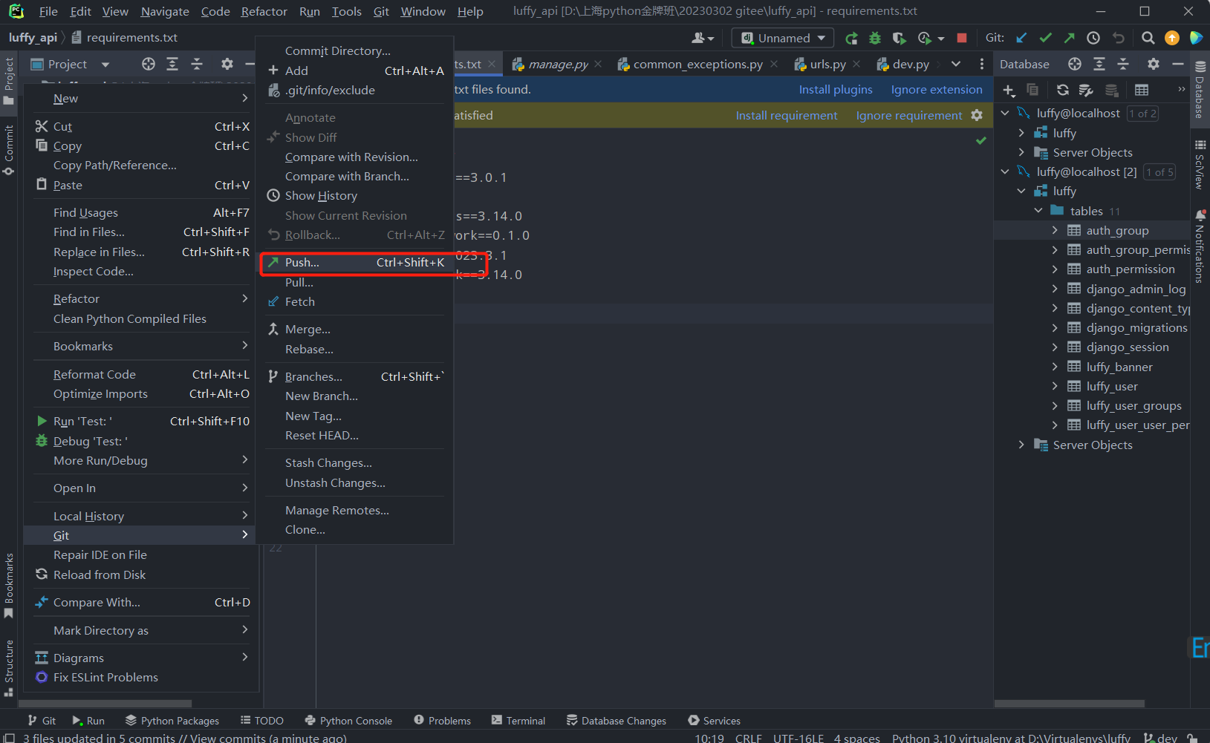
Task: Click the New plus icon in Database panel
Action: coord(1008,90)
